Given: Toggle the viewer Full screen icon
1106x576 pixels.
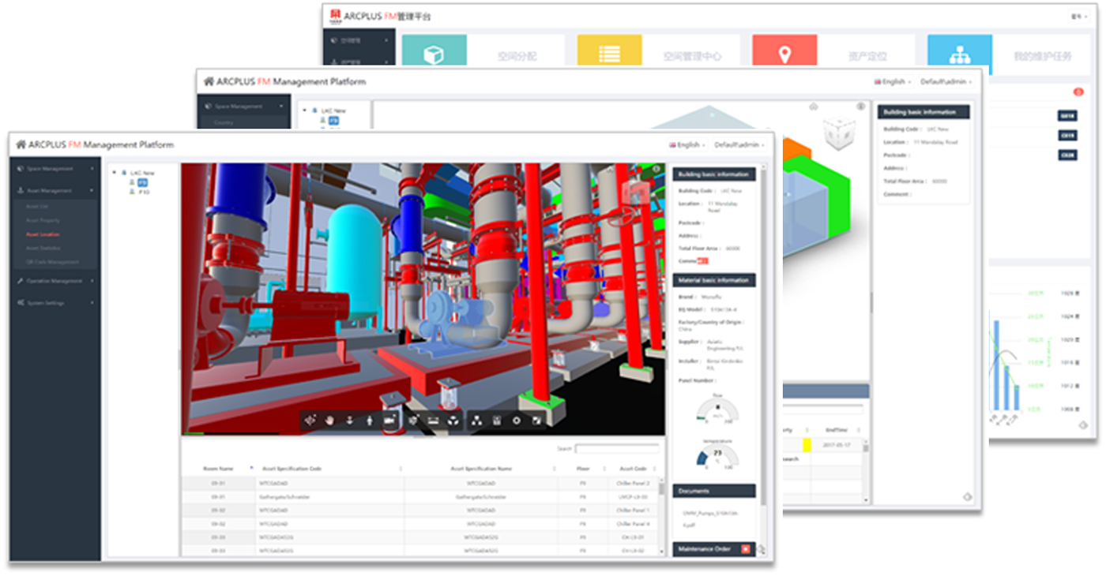Looking at the screenshot, I should [x=536, y=421].
